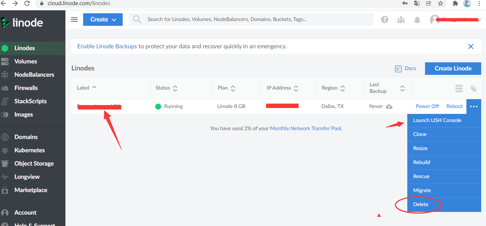Click the browser reload button
The height and width of the screenshot is (226, 486).
coord(27,3)
